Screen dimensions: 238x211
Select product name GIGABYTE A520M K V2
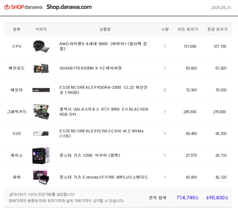pyautogui.click(x=90, y=68)
